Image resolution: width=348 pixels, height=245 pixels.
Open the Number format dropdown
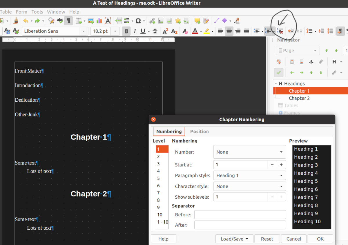249,152
